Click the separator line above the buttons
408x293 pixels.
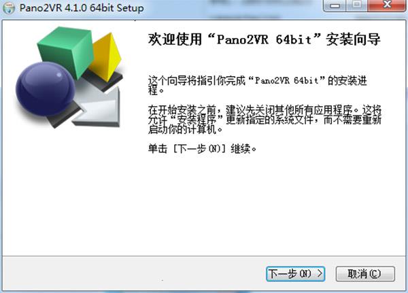[204, 256]
